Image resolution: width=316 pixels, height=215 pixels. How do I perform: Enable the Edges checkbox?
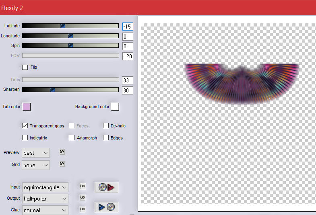tap(106, 138)
